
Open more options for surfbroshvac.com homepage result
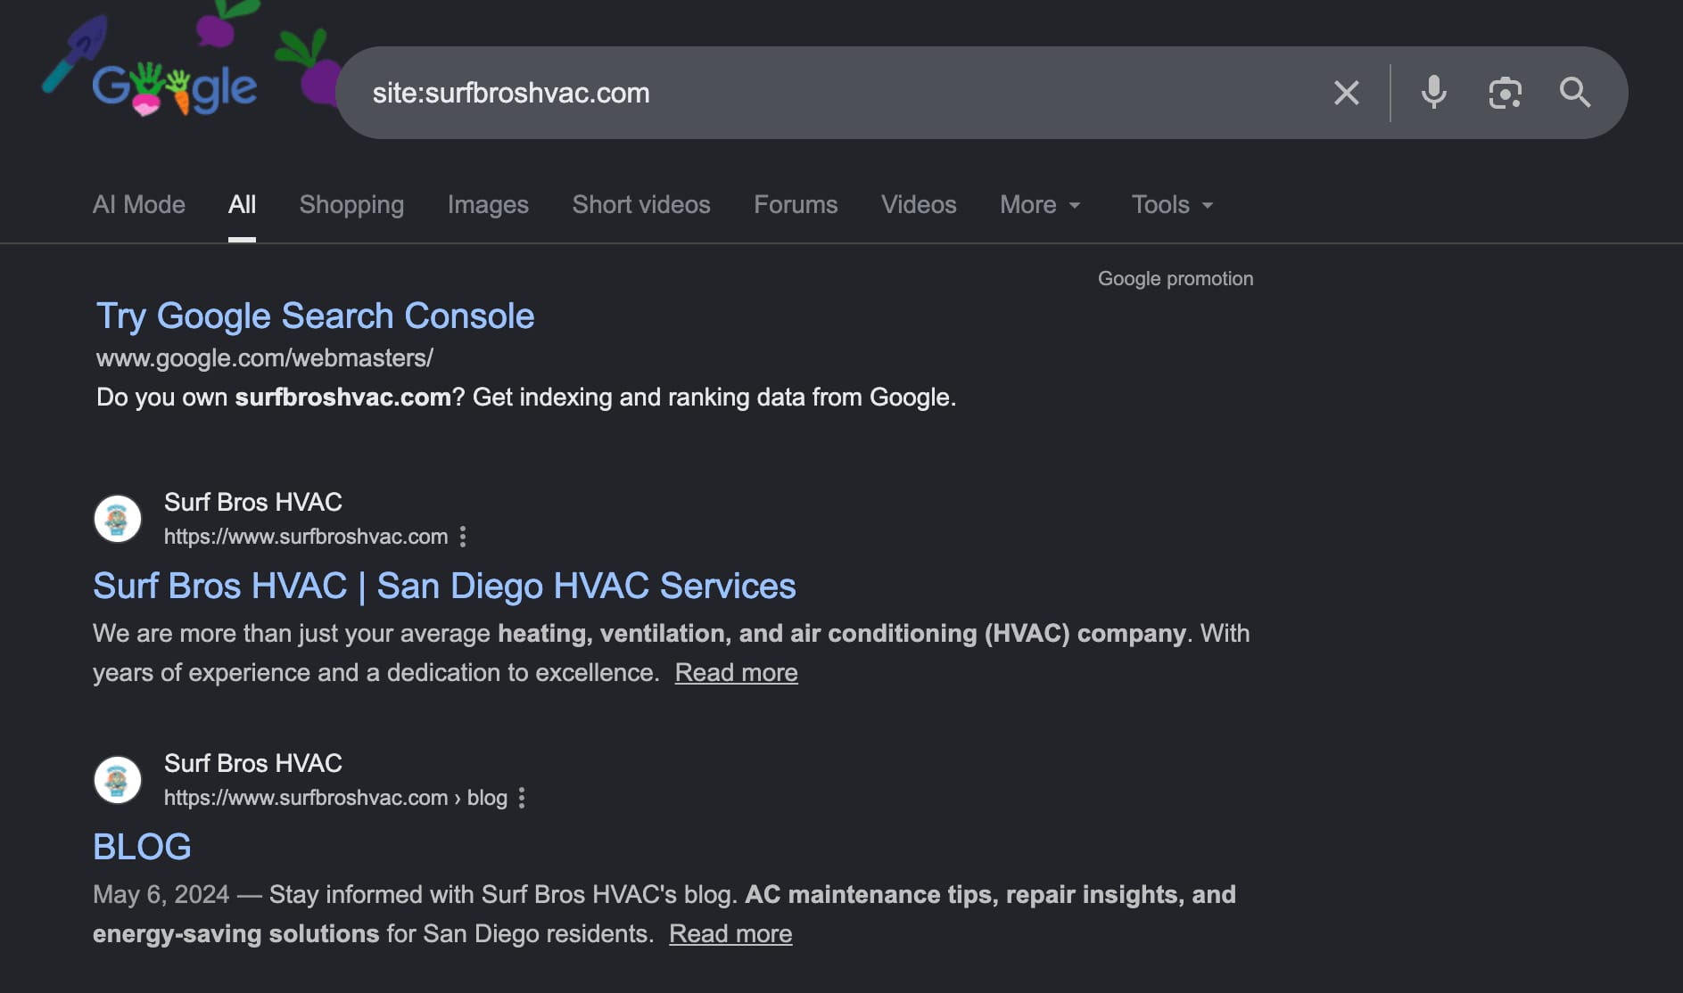pos(463,537)
